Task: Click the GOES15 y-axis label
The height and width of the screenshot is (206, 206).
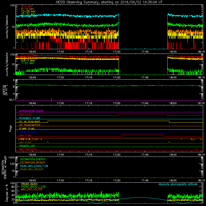Action: pyautogui.click(x=5, y=90)
